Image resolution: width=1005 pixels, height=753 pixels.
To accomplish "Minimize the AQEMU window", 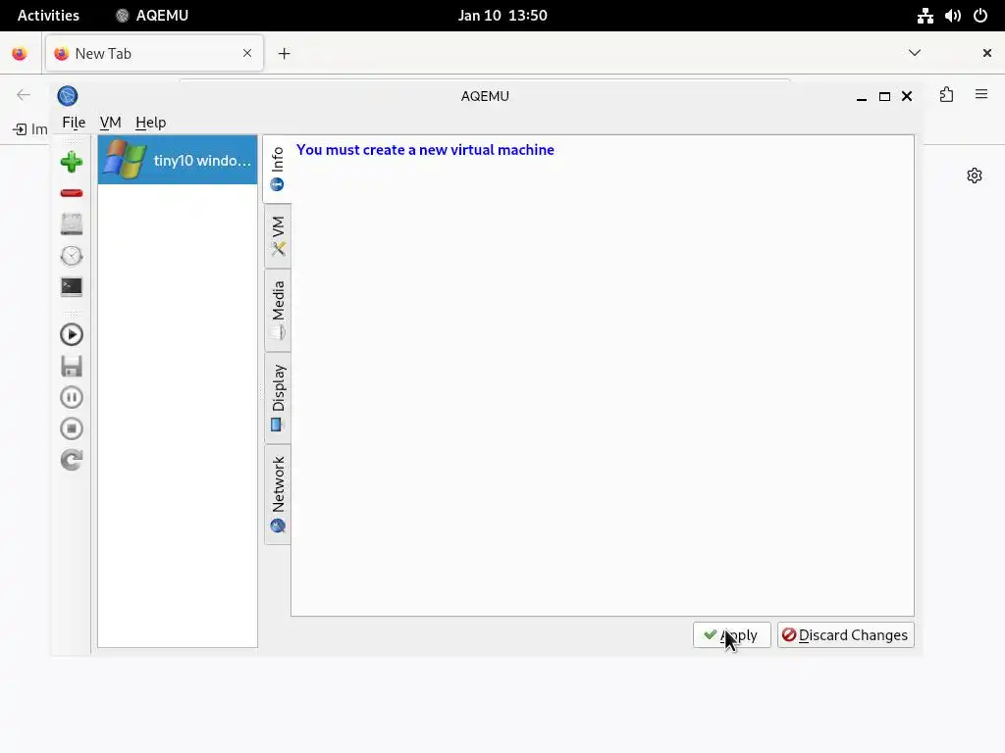I will tap(862, 97).
